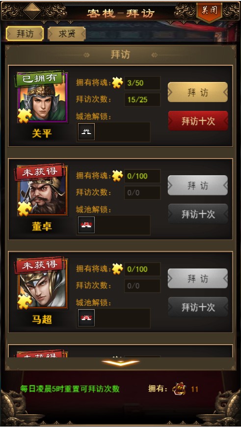Click the puzzle piece icon on 马超's portrait
Image resolution: width=241 pixels, height=427 pixels.
pos(25,302)
